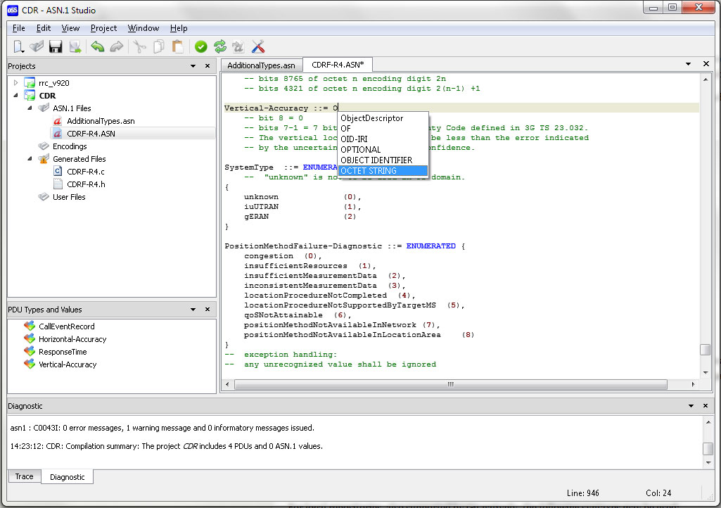Close the Projects panel

tap(208, 66)
